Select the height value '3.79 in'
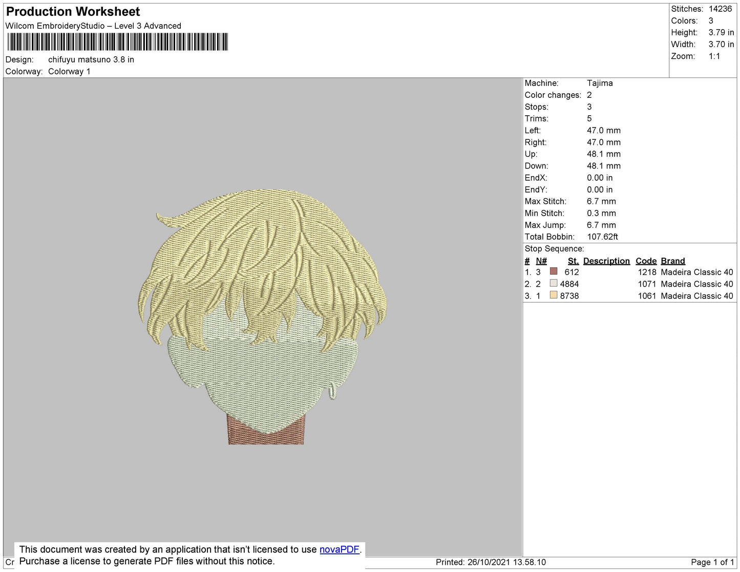 (x=721, y=33)
